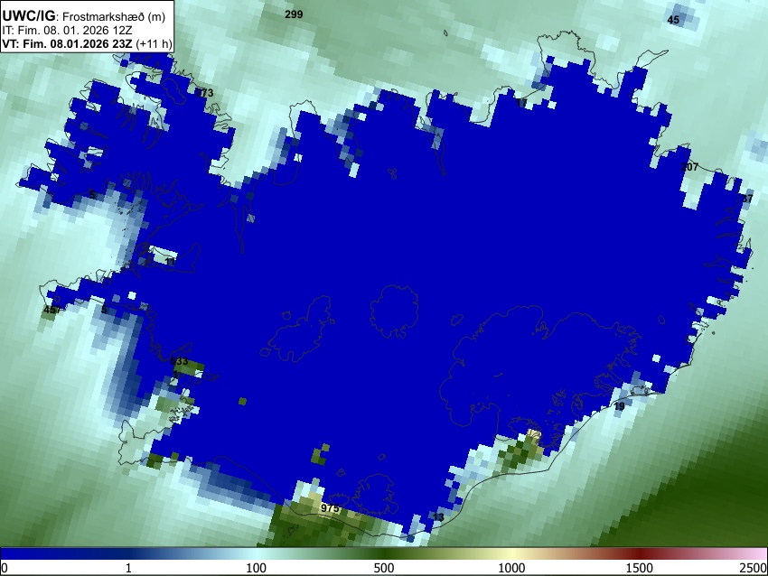The image size is (768, 576).
Task: Click the colour scale tick label 1500
Action: click(640, 568)
